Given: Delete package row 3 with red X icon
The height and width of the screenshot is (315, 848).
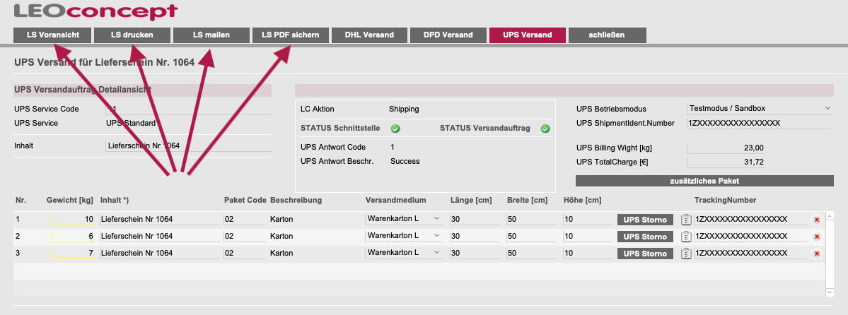Looking at the screenshot, I should (817, 254).
